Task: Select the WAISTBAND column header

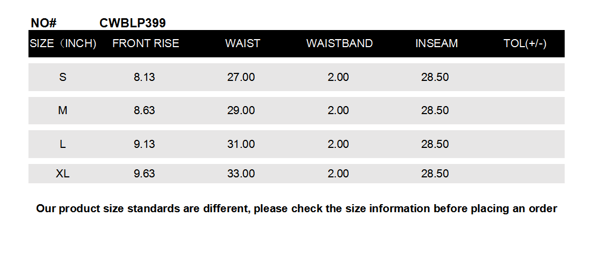Action: pos(339,44)
